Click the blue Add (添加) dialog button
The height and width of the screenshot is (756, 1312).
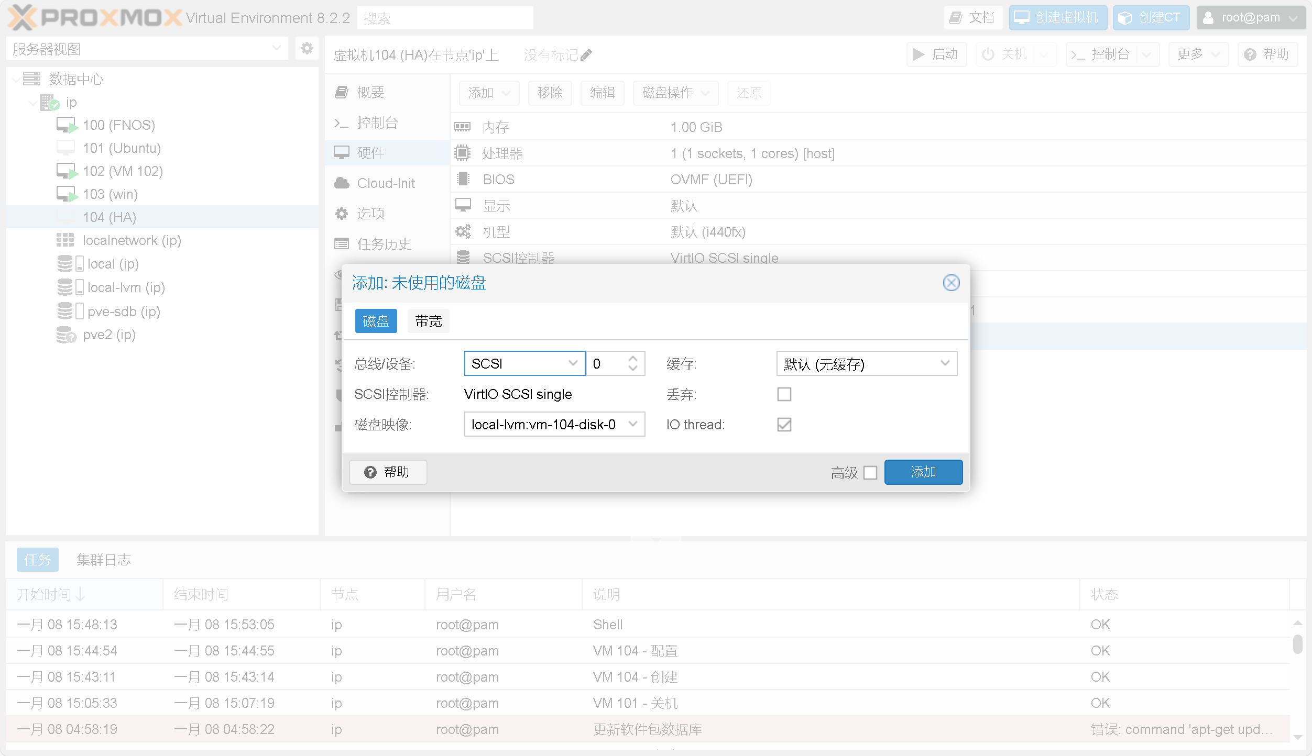pyautogui.click(x=923, y=472)
